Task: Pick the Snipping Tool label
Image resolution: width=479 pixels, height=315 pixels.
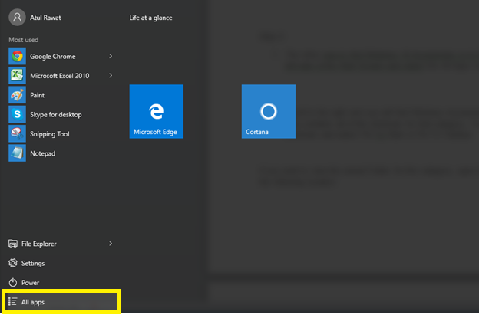Action: (x=49, y=134)
